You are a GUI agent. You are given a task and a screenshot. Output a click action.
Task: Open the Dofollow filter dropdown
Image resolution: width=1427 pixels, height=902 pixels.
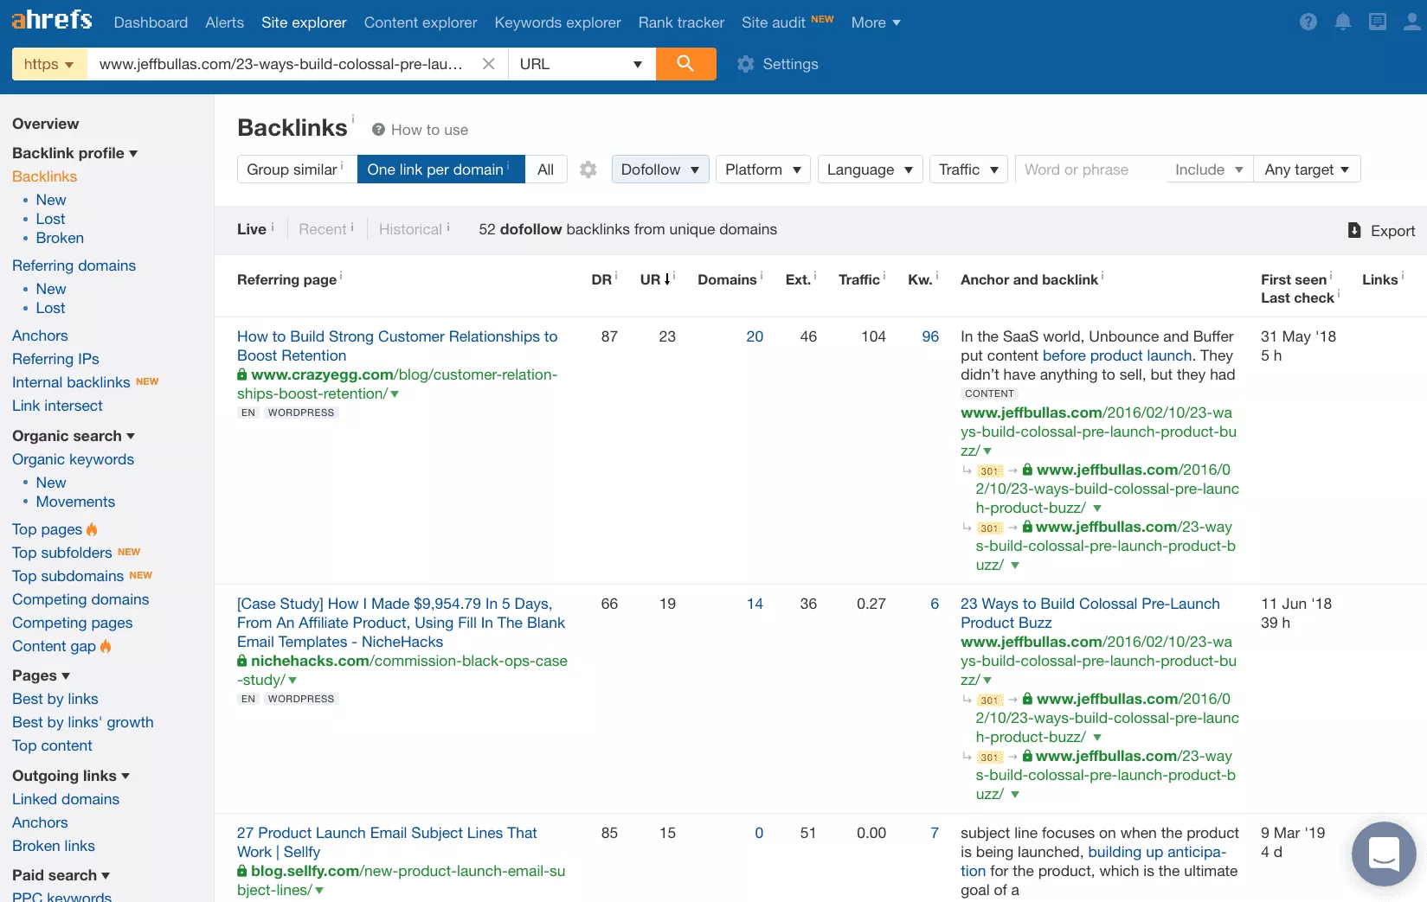(x=660, y=170)
